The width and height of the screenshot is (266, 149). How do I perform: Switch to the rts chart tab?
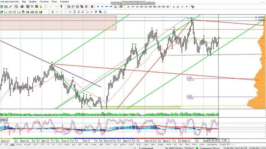[x=12, y=144]
